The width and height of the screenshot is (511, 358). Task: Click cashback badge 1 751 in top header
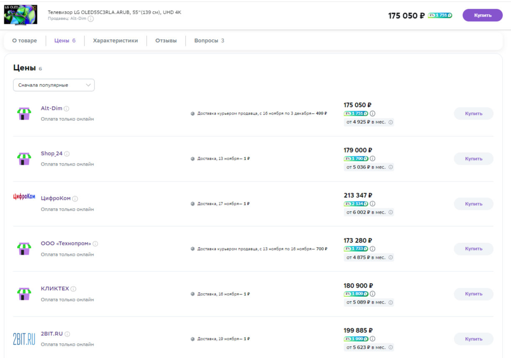coord(440,15)
